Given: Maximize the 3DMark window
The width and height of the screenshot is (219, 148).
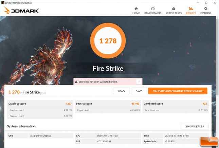Looking at the screenshot, I should [x=206, y=3].
